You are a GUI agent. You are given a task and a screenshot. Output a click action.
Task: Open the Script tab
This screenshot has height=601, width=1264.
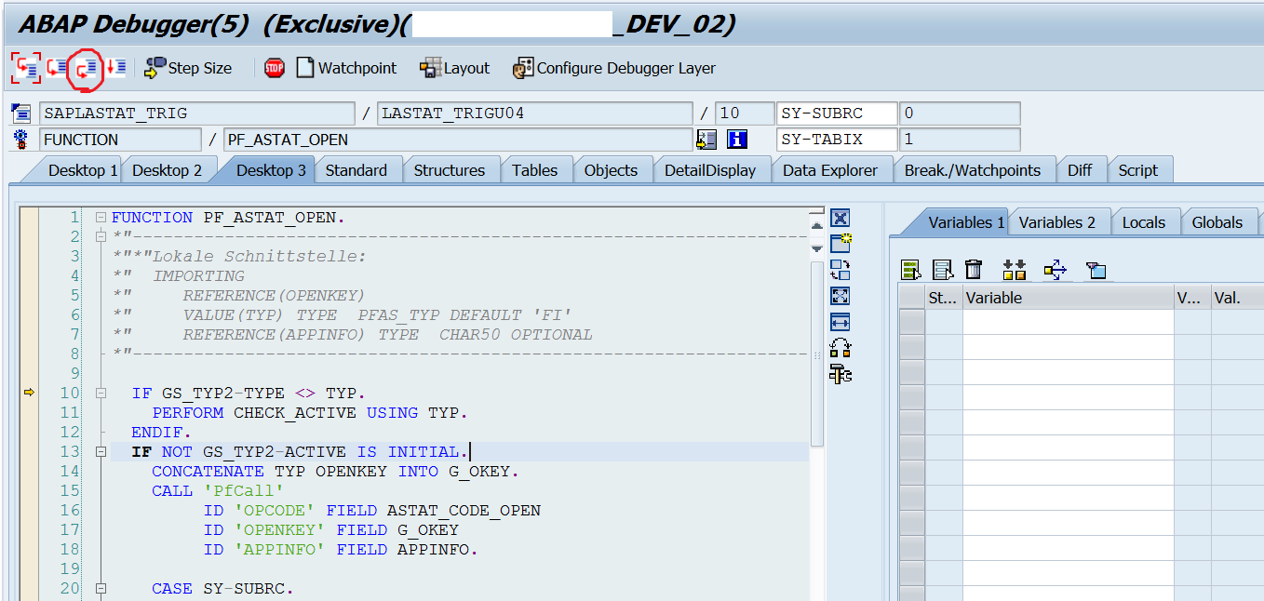[1138, 170]
